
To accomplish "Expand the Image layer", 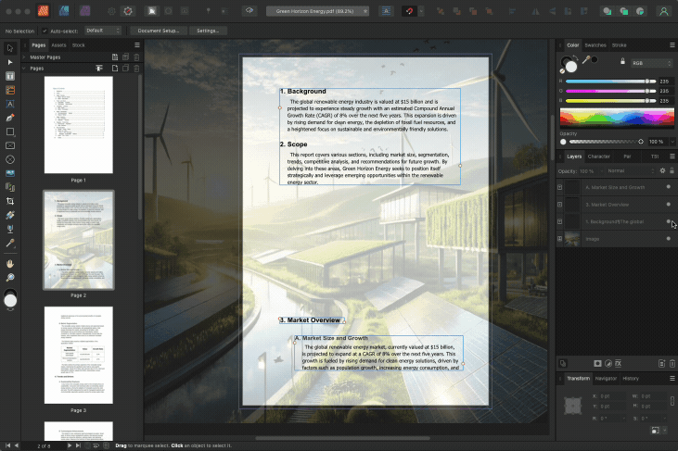I will pos(559,239).
